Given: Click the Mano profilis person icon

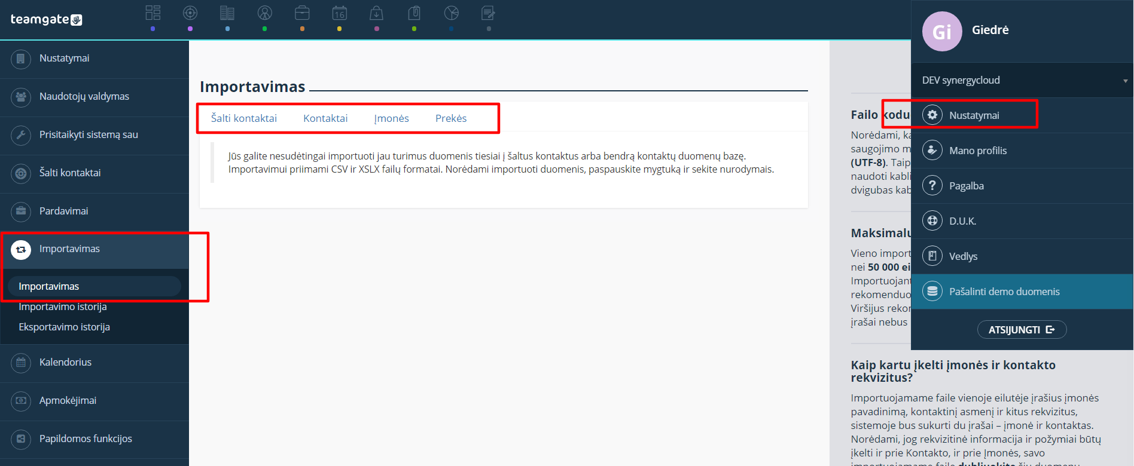Looking at the screenshot, I should point(932,150).
